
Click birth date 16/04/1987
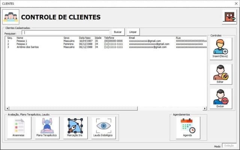point(86,41)
